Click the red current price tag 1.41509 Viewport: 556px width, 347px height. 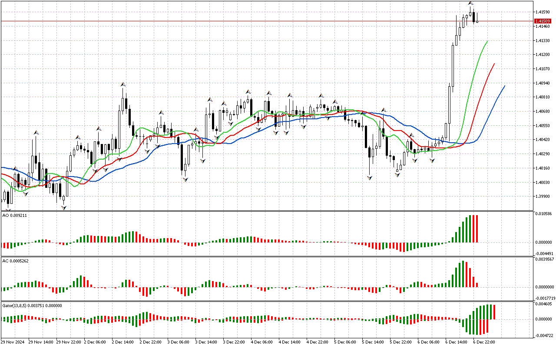point(543,21)
